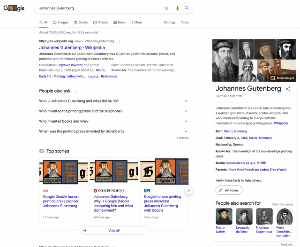Open search Settings
The image size is (300, 247).
[x=170, y=23]
